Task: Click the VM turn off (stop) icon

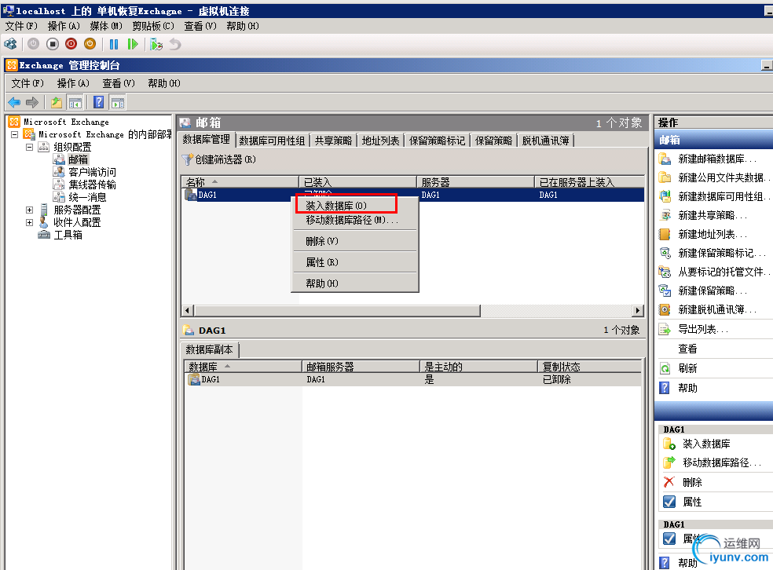Action: click(x=53, y=44)
